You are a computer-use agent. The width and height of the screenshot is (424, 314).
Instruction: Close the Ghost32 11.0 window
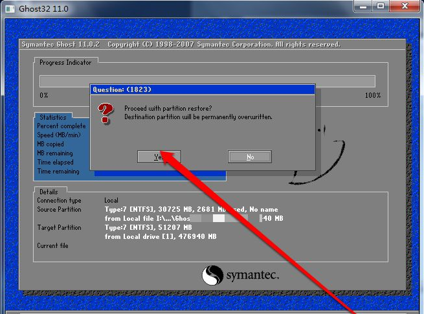coord(403,6)
